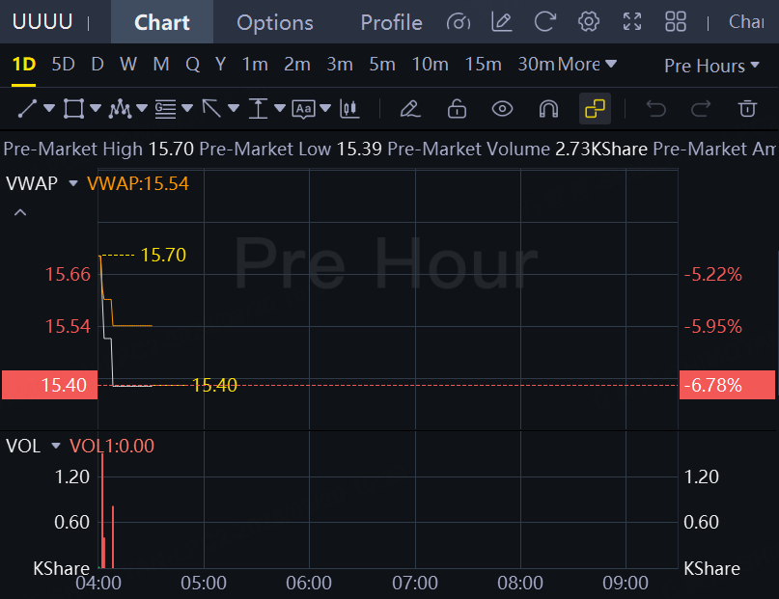Select the 15m interval
The height and width of the screenshot is (599, 779).
pyautogui.click(x=483, y=65)
